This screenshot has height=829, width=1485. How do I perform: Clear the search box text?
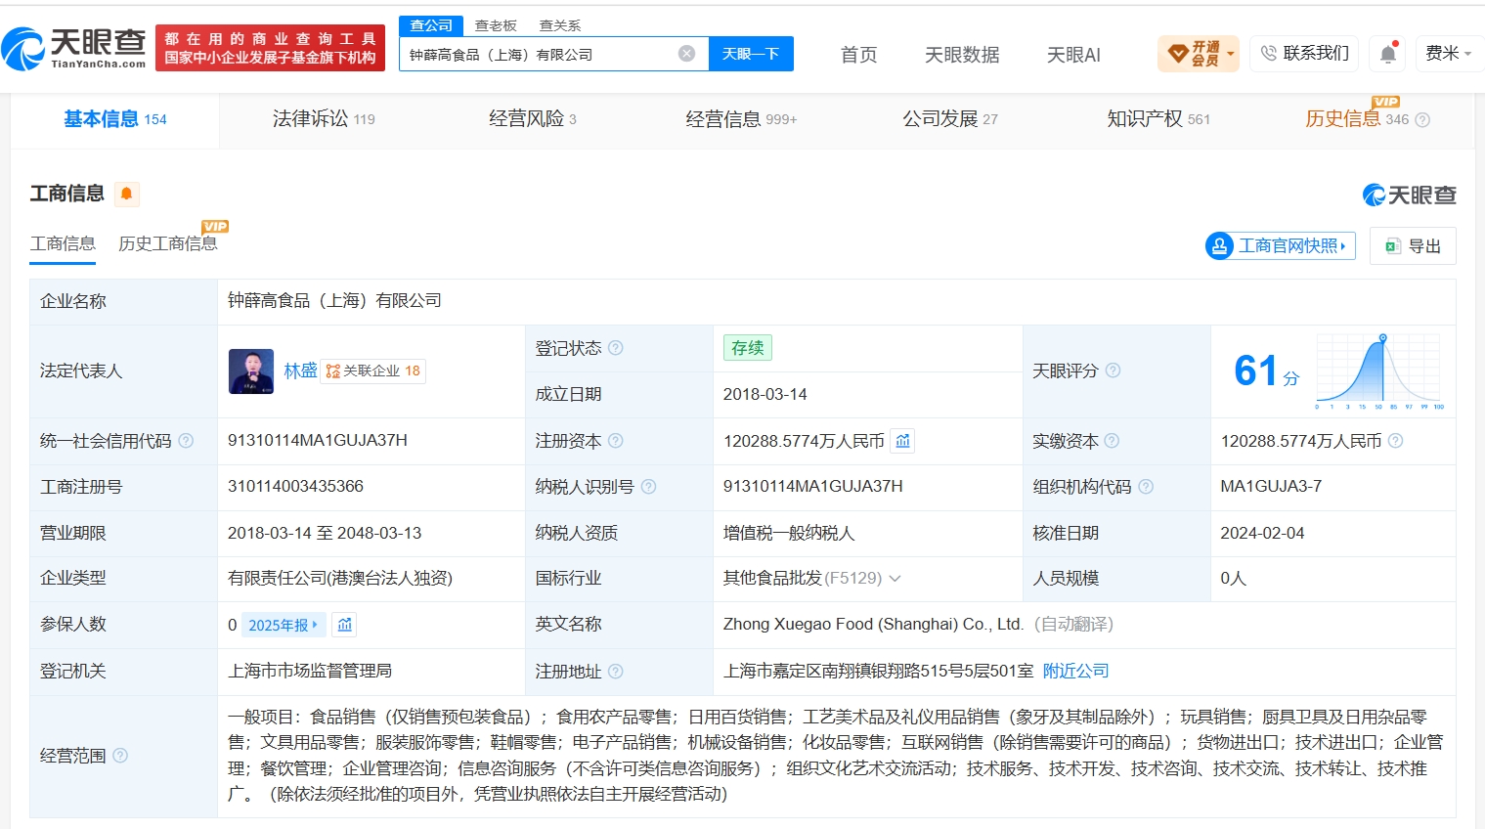click(687, 54)
